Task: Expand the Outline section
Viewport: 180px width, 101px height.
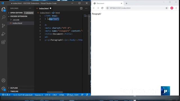Action: point(9,88)
